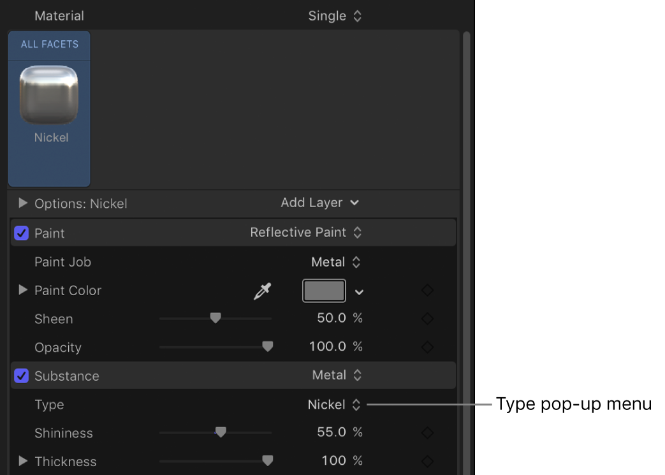
Task: Expand the Thickness disclosure triangle
Action: coord(23,461)
